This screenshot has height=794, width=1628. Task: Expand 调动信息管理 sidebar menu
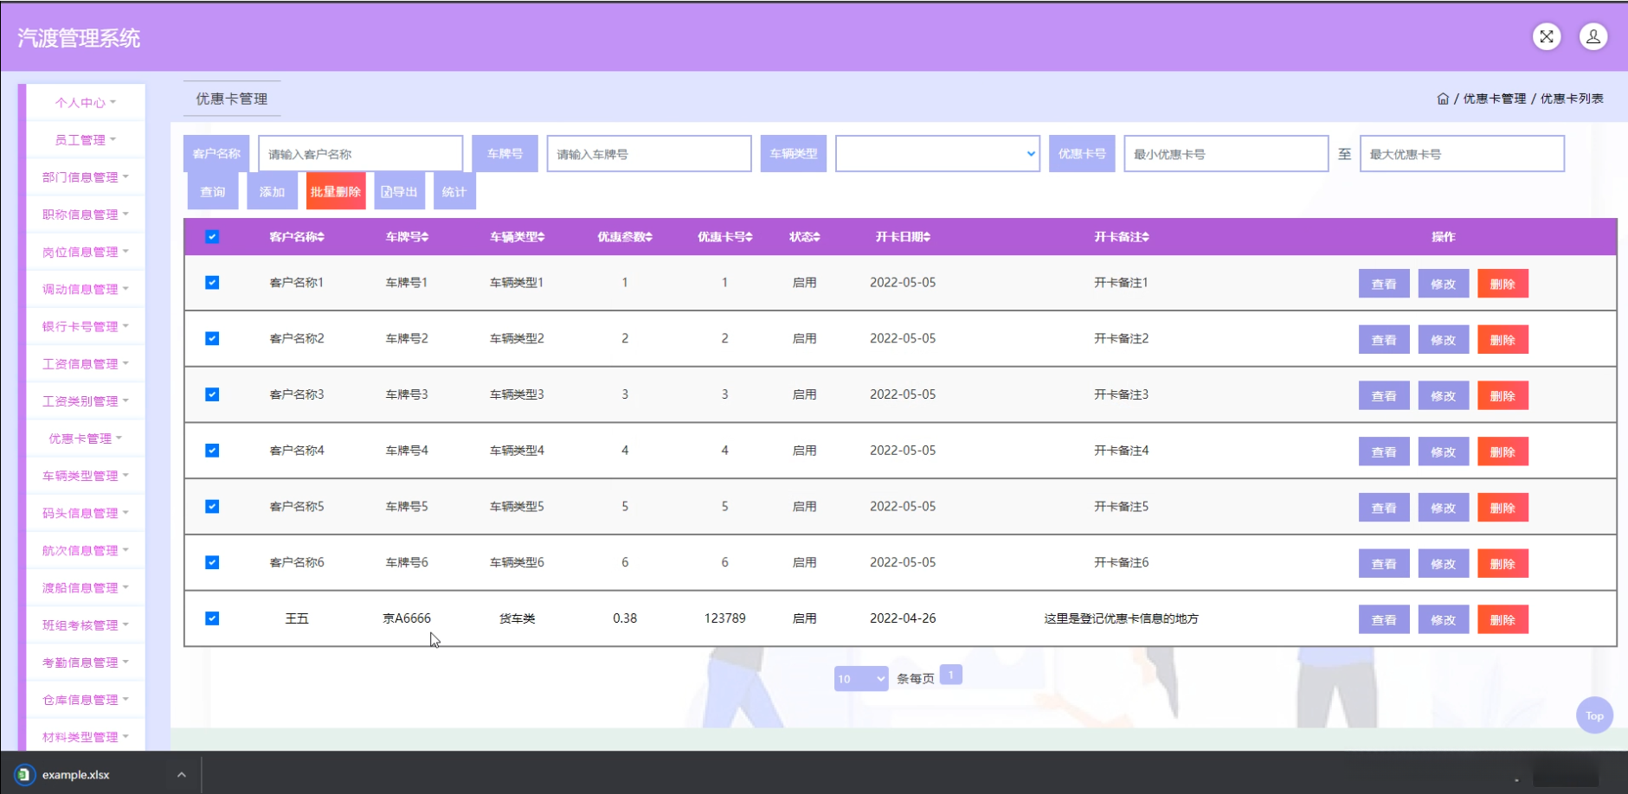pyautogui.click(x=86, y=289)
